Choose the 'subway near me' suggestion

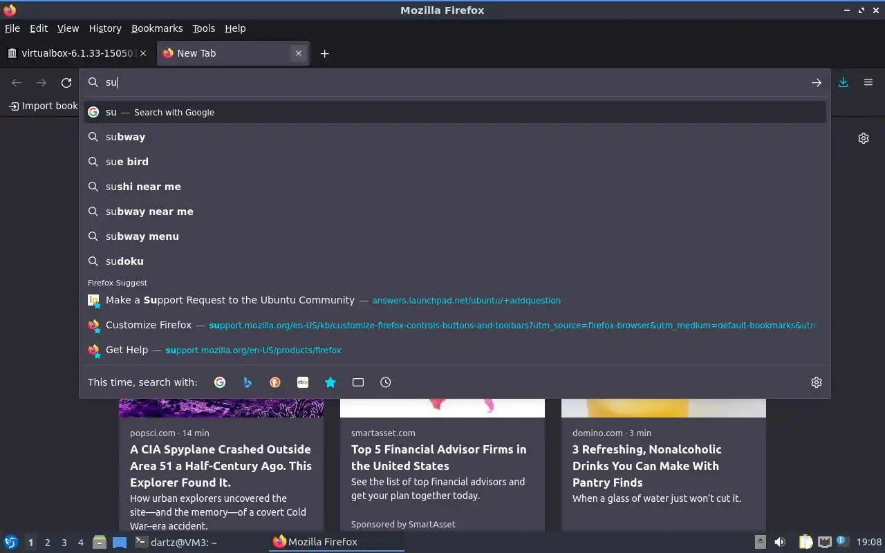coord(455,212)
